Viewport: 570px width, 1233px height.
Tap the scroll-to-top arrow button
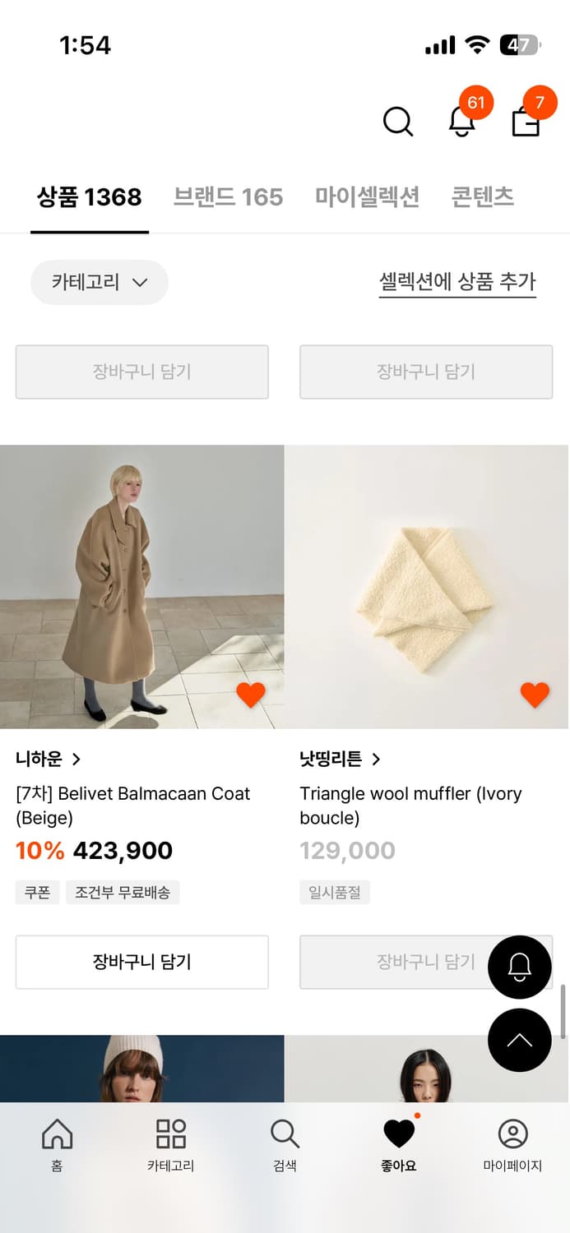coord(519,1040)
